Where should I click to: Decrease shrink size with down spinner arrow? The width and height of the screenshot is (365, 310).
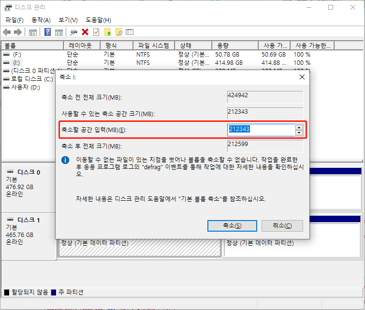pos(299,133)
